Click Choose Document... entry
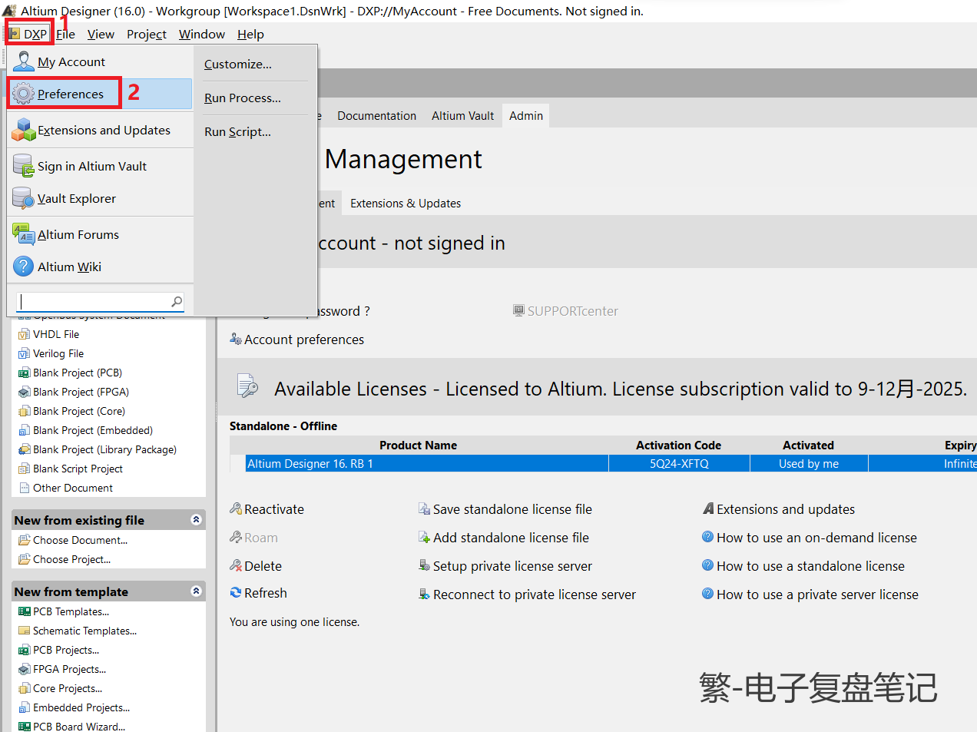Viewport: 977px width, 732px height. (73, 540)
